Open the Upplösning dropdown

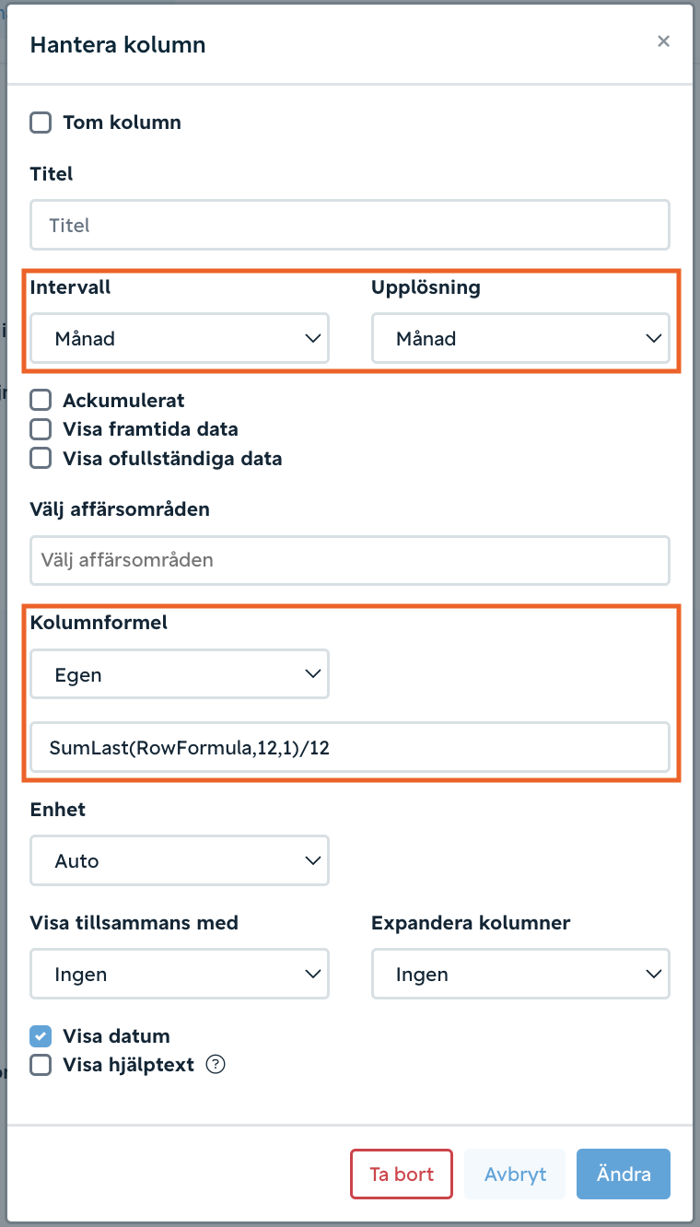point(520,338)
